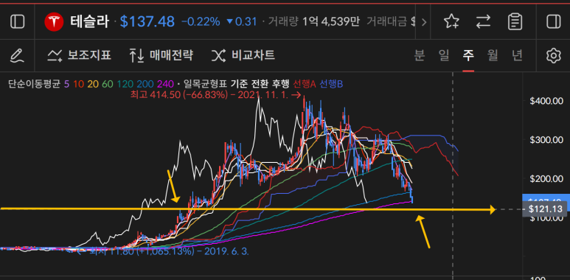The width and height of the screenshot is (570, 280).
Task: Toggle the left sidebar panel icon
Action: (18, 22)
